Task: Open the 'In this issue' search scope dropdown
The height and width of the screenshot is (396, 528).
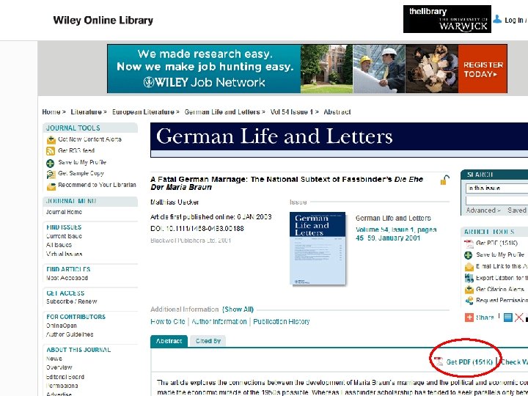Action: [x=496, y=188]
